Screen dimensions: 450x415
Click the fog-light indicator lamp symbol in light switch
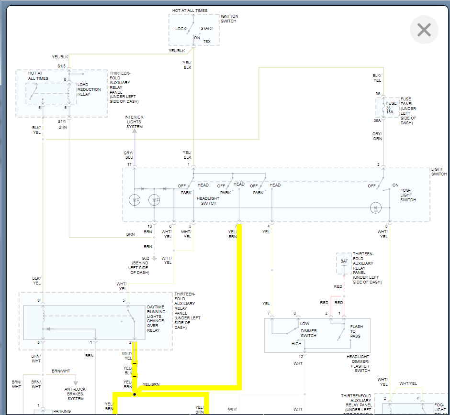tap(376, 208)
